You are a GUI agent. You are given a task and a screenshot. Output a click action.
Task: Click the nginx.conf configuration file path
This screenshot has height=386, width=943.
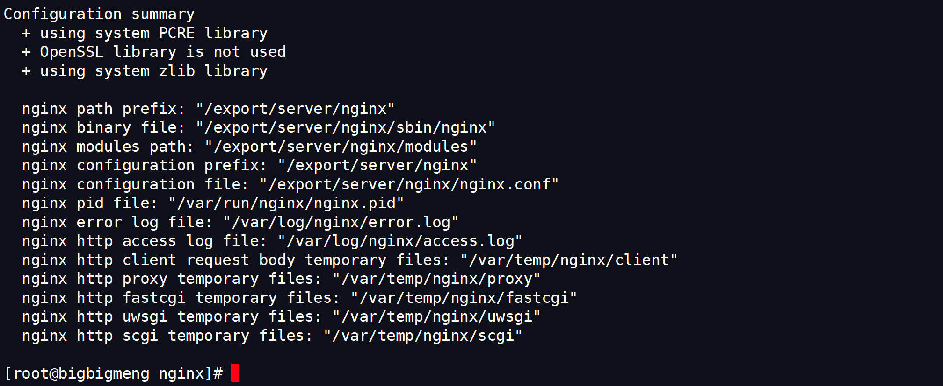409,184
